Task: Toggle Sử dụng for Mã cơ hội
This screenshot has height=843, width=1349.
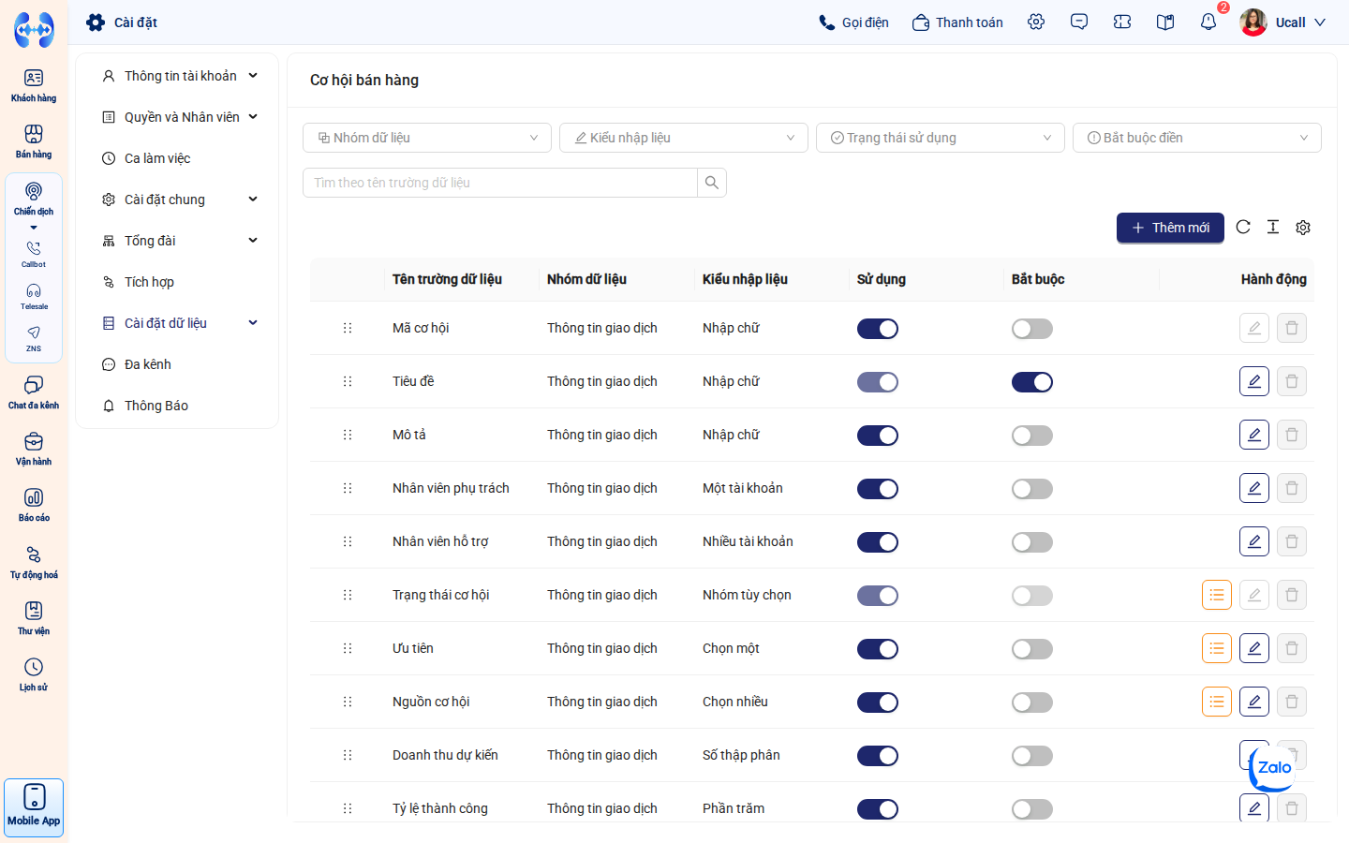Action: click(x=878, y=329)
